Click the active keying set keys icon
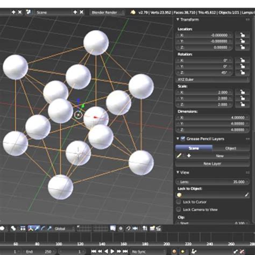Screen dimensions: 255x255 click(x=194, y=252)
